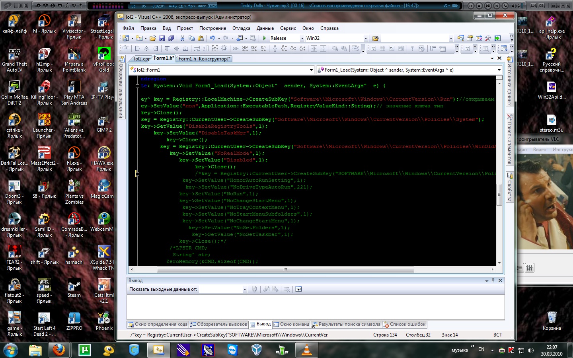The image size is (573, 358).
Task: Click the volume speaker icon in system tray
Action: (x=531, y=350)
